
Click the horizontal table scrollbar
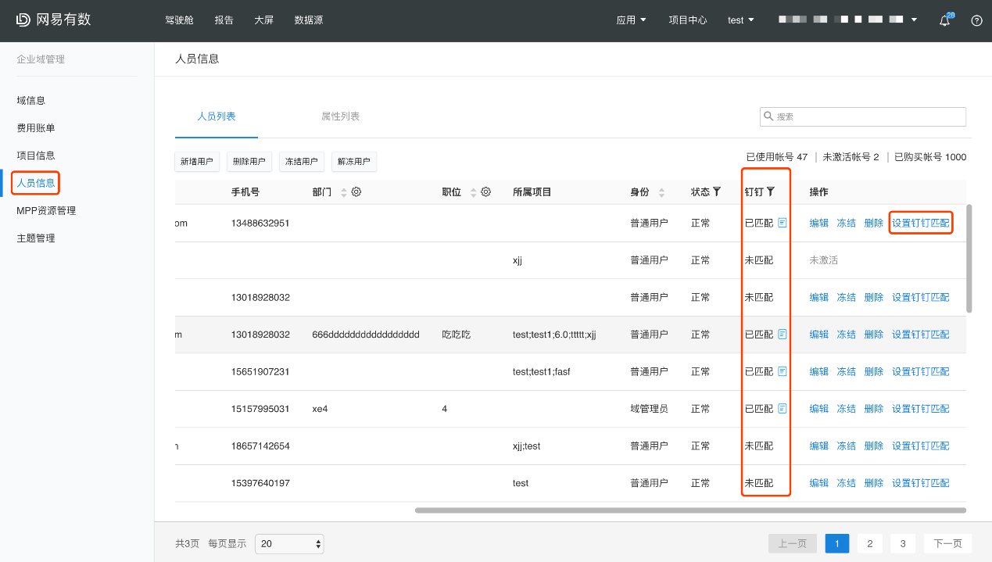click(x=690, y=510)
